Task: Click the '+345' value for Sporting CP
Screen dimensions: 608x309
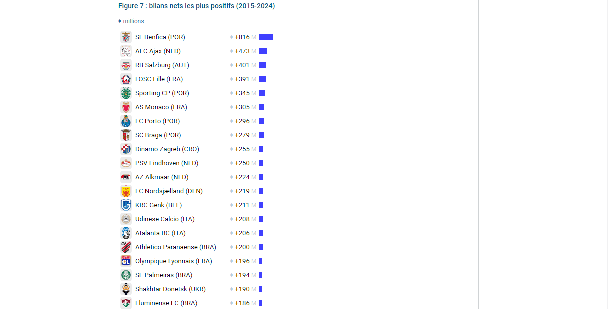Action: coord(242,93)
